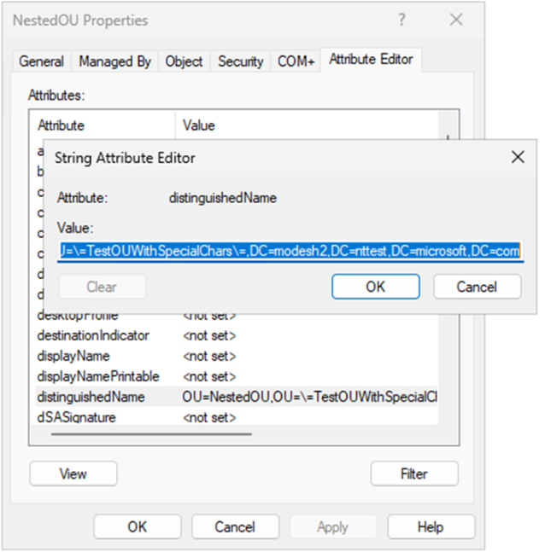The height and width of the screenshot is (552, 545).
Task: Select the Object tab
Action: [184, 61]
